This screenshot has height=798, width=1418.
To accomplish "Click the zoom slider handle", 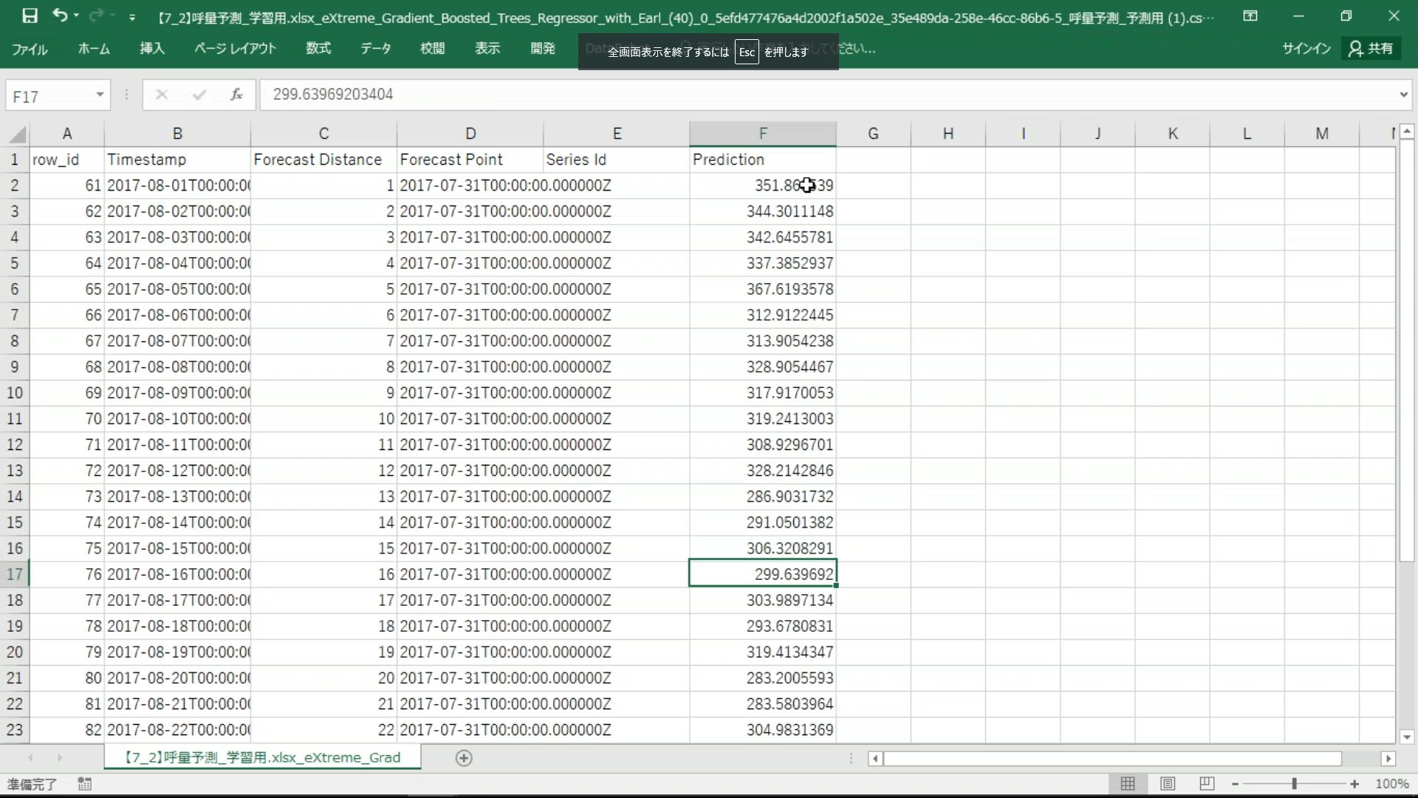I will pos(1294,784).
